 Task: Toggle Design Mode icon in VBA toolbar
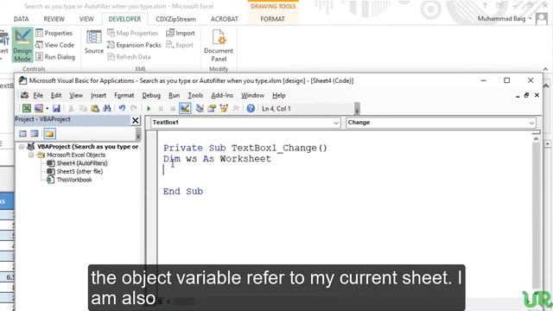coord(185,108)
